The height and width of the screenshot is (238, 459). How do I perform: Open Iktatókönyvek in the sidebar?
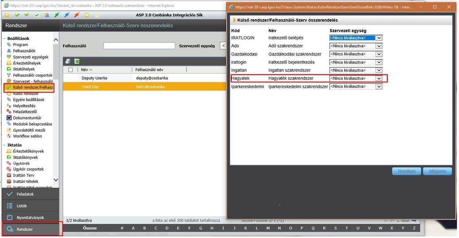[26, 157]
